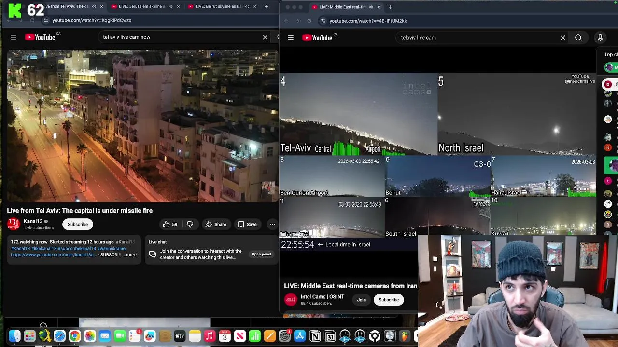Click the left window address bar URL

(x=92, y=20)
